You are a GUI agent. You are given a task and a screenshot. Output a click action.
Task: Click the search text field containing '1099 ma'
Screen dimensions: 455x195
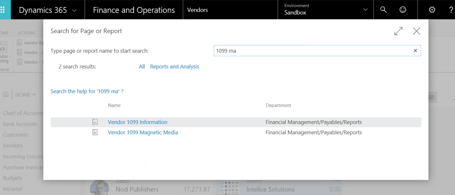coord(317,51)
